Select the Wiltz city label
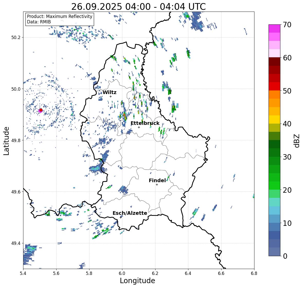This screenshot has width=303, height=287. (109, 92)
